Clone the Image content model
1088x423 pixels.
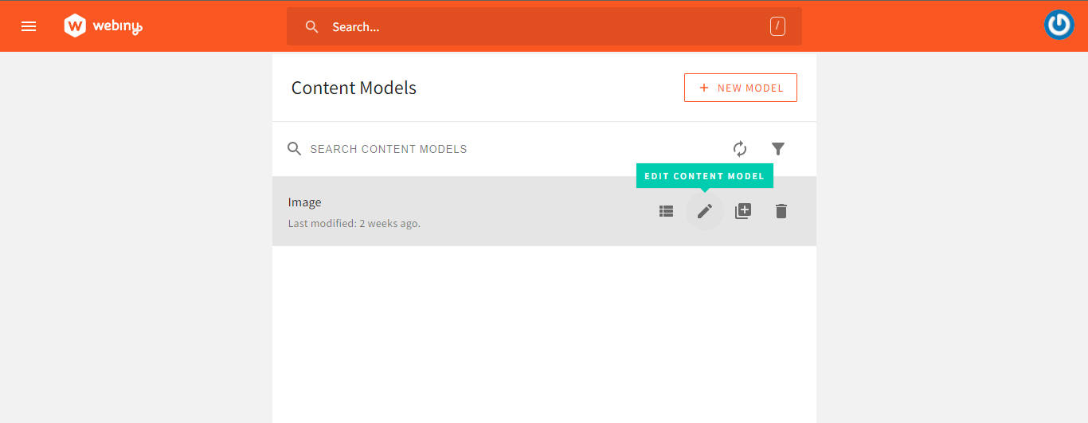[x=743, y=211]
